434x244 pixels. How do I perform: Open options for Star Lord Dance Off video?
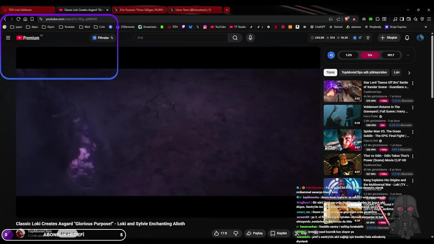413,83
